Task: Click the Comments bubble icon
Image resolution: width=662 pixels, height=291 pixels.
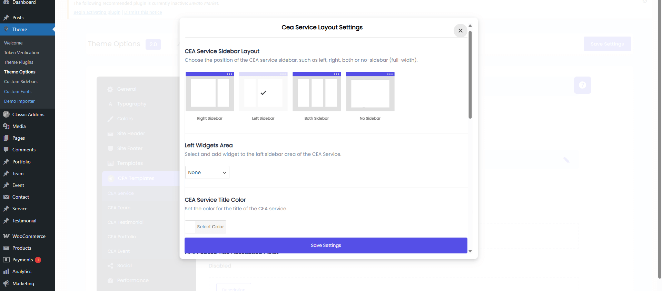Action: (6, 150)
